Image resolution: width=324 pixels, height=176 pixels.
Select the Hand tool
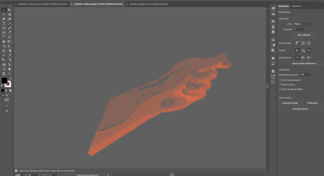[x=9, y=69]
